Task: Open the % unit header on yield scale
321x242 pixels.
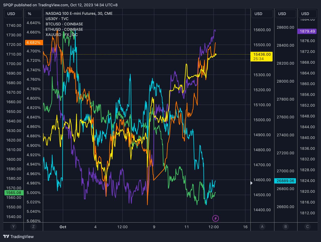Action: point(30,14)
